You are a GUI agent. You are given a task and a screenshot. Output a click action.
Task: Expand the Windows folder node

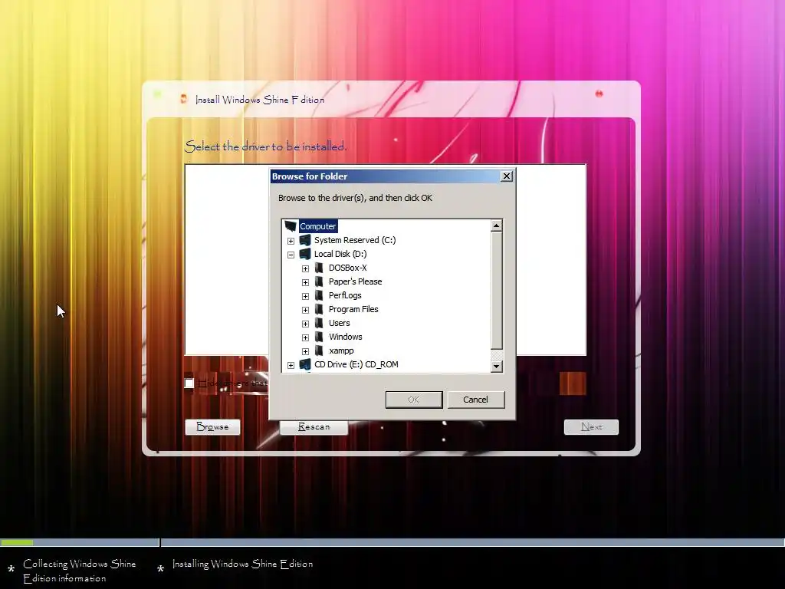pyautogui.click(x=305, y=337)
